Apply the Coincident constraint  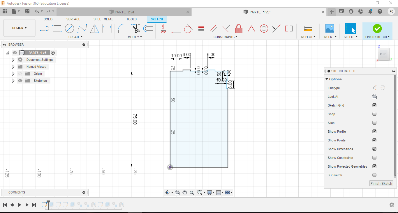click(x=176, y=29)
